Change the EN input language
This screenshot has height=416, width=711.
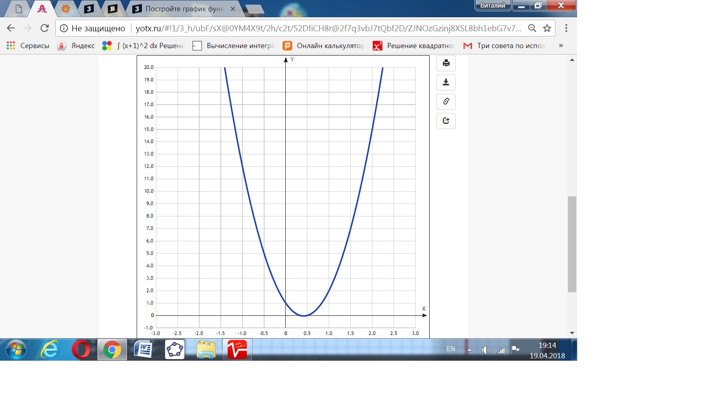pyautogui.click(x=451, y=349)
